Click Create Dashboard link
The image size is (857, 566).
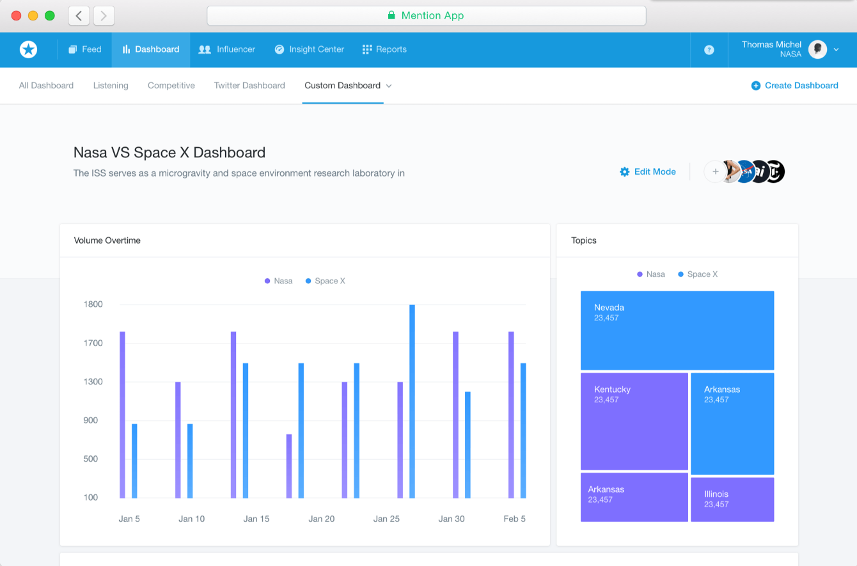[x=795, y=86]
